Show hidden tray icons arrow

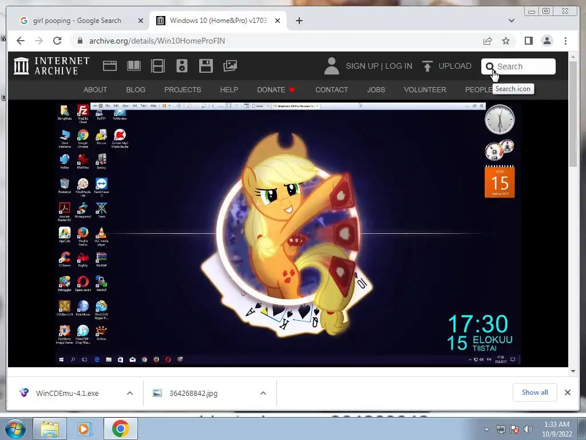(x=486, y=429)
